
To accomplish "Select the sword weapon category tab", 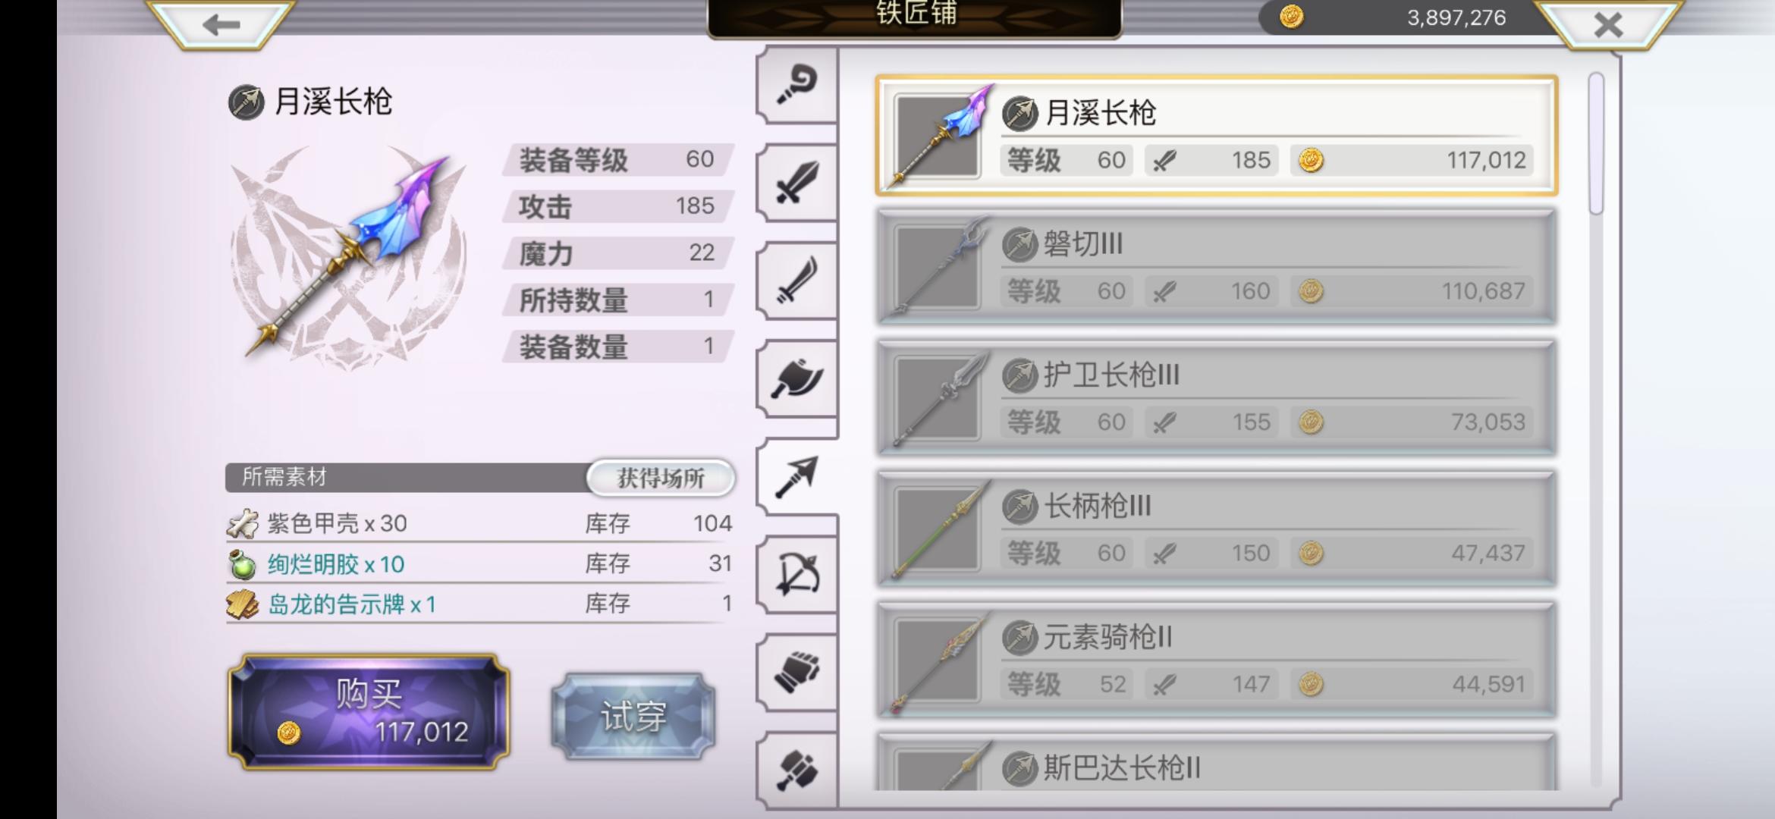I will click(797, 182).
